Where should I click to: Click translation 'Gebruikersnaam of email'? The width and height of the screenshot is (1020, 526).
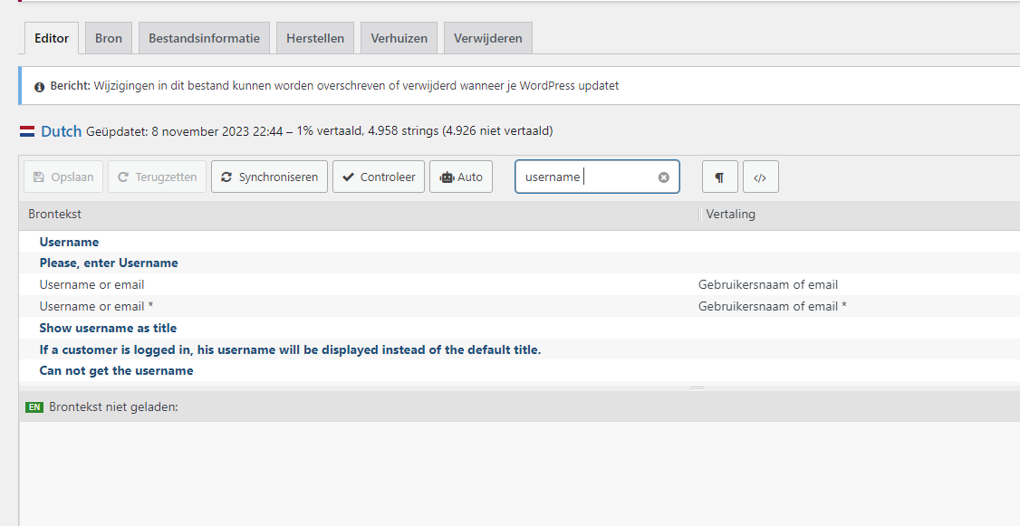point(768,285)
